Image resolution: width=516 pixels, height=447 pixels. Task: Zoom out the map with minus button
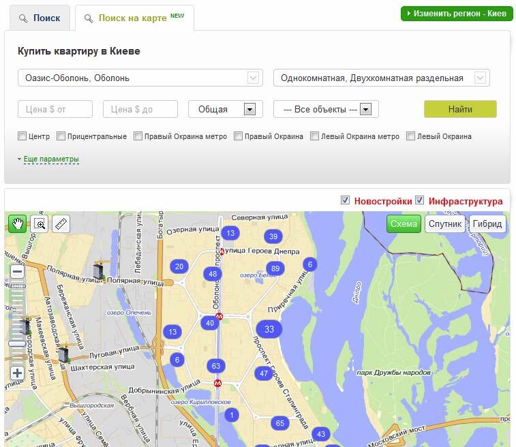pyautogui.click(x=17, y=271)
